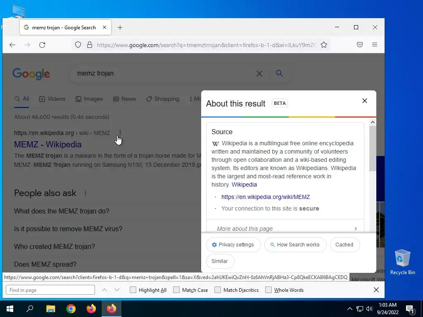Show hidden tray icons chevron
The height and width of the screenshot is (317, 423).
point(349,309)
